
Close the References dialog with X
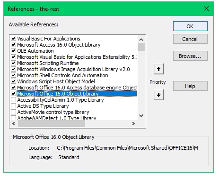click(206, 8)
